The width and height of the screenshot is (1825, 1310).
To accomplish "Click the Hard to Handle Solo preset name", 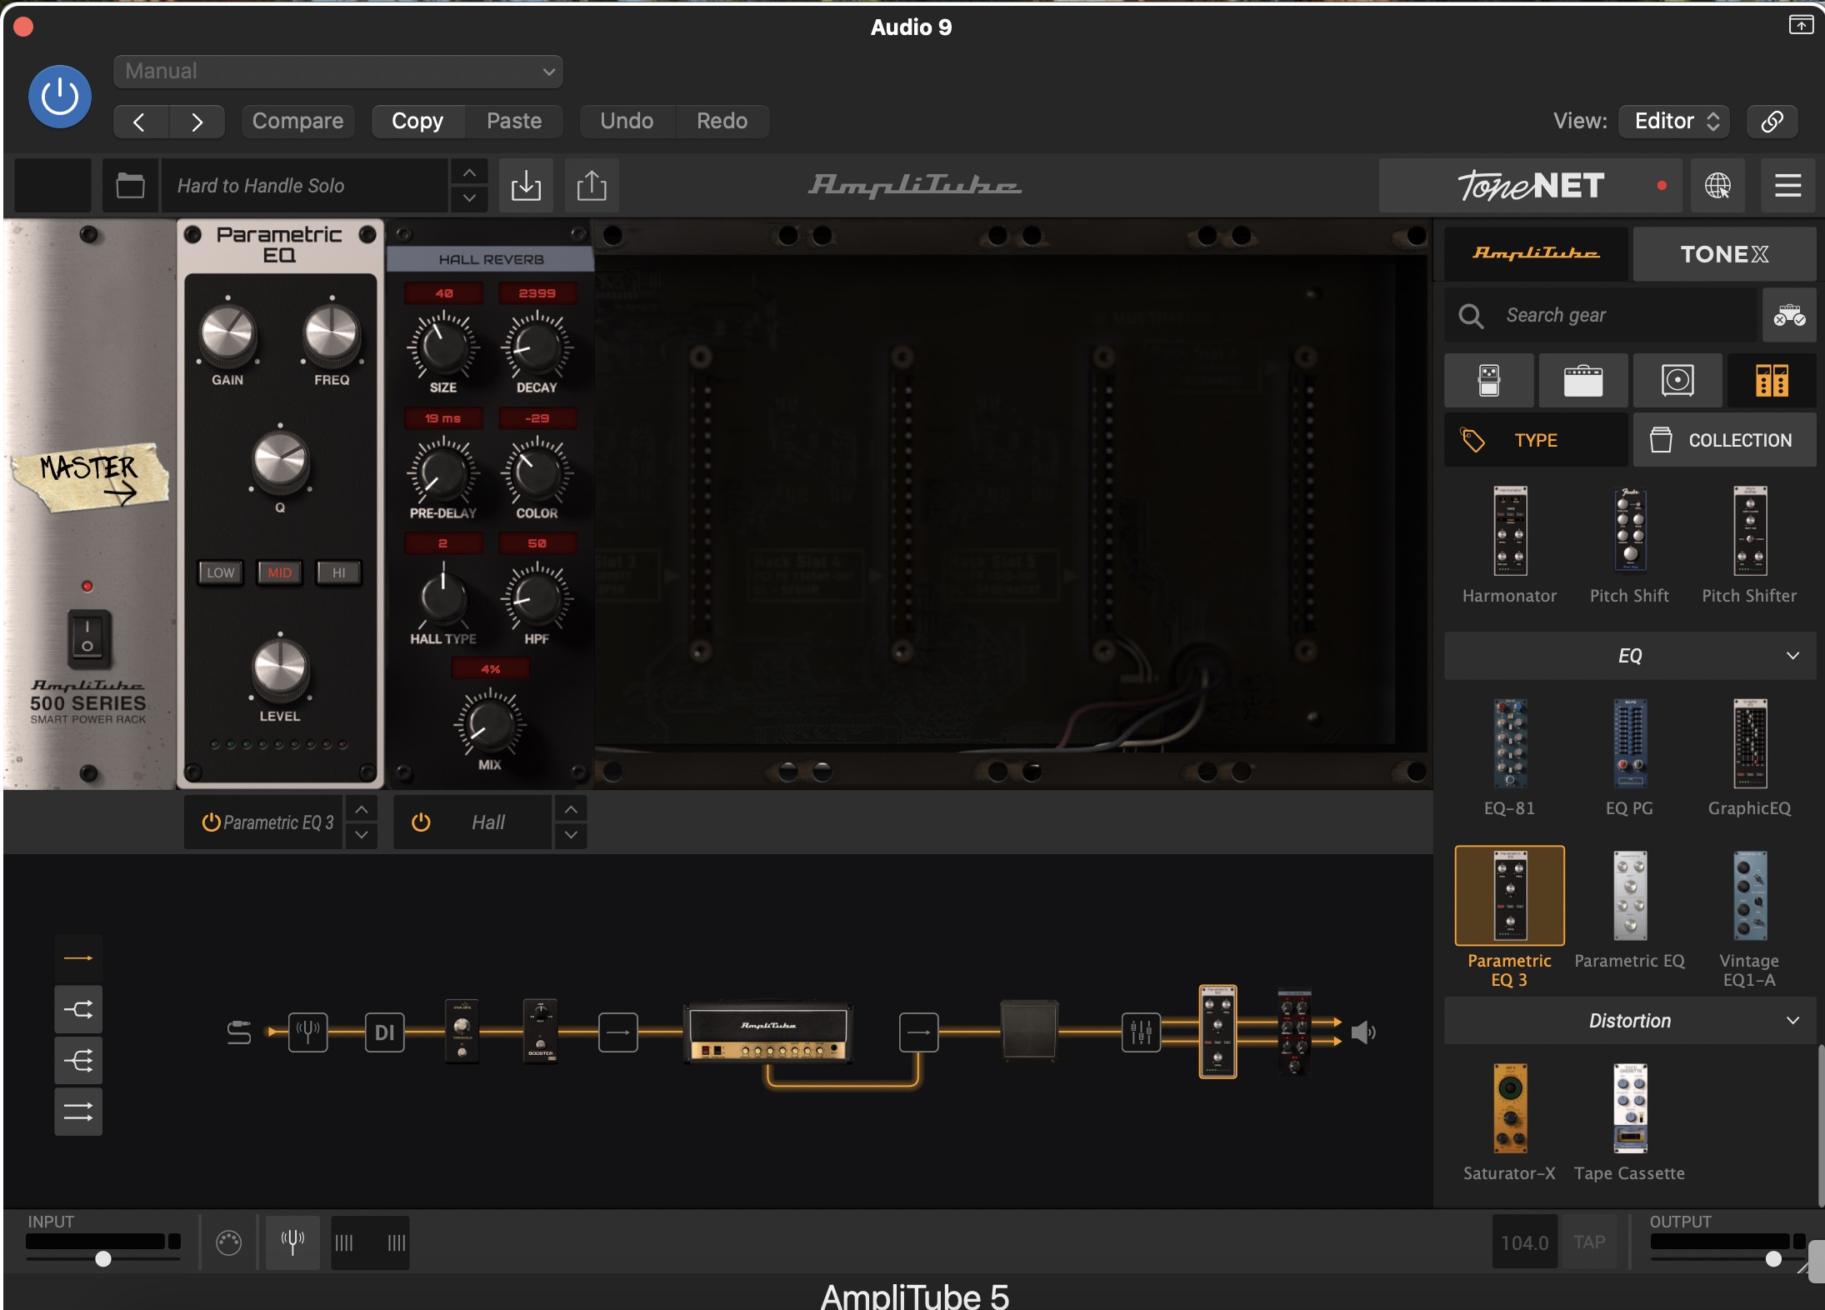I will [303, 186].
